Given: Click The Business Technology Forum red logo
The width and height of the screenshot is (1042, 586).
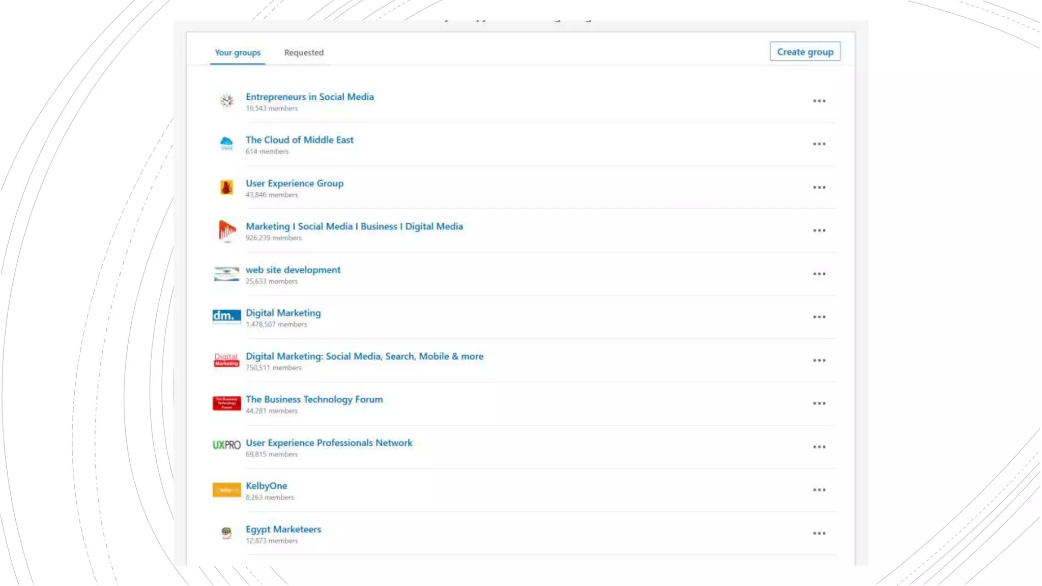Looking at the screenshot, I should 226,403.
